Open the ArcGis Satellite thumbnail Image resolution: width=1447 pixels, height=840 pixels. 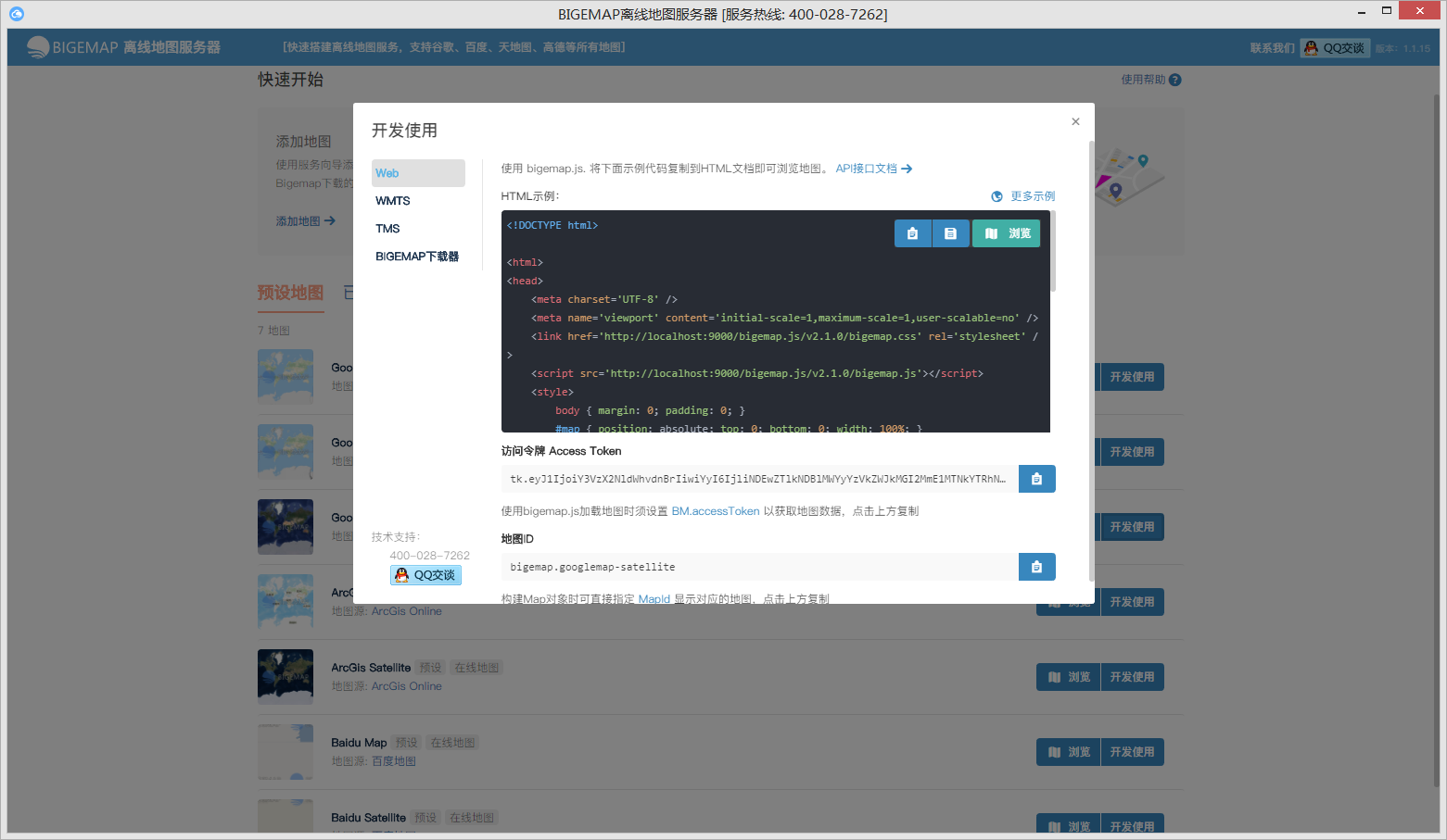pyautogui.click(x=286, y=677)
